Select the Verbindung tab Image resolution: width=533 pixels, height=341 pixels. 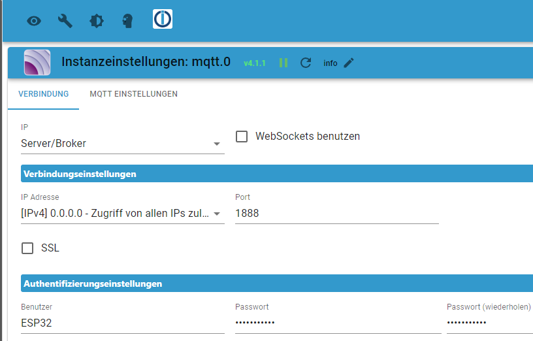point(44,94)
